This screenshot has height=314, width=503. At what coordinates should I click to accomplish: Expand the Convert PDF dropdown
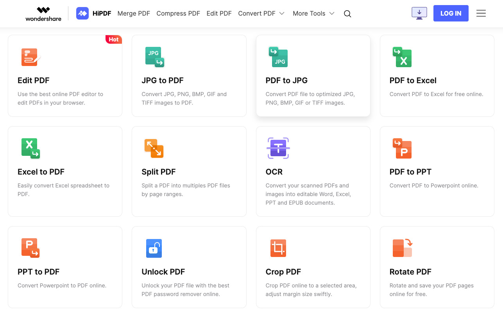(x=261, y=13)
